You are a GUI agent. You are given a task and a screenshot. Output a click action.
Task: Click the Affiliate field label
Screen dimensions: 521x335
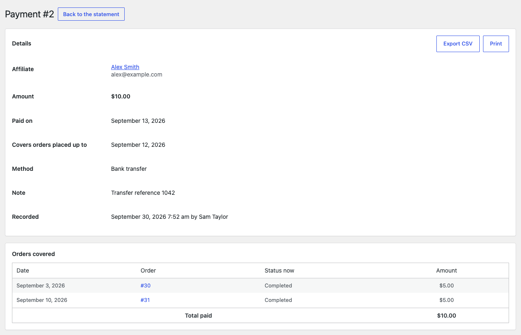point(23,69)
